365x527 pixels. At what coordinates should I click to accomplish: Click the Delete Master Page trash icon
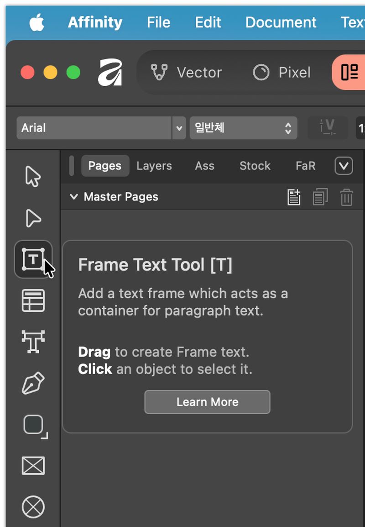pos(346,197)
